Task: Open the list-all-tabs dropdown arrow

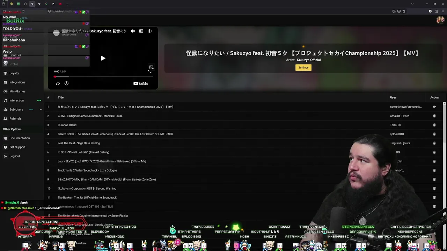Action: click(412, 4)
